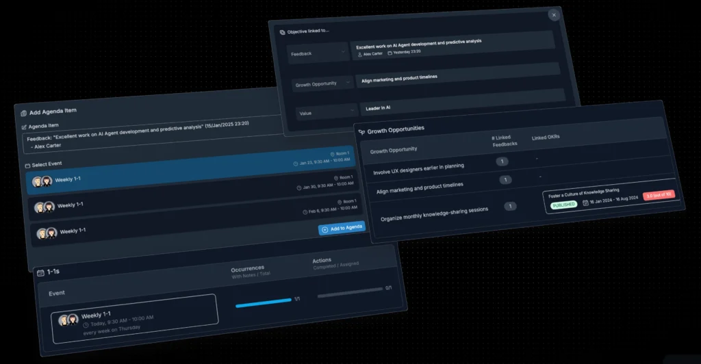The width and height of the screenshot is (701, 364).
Task: Click the Growth Opportunities sprout icon
Action: (x=361, y=132)
